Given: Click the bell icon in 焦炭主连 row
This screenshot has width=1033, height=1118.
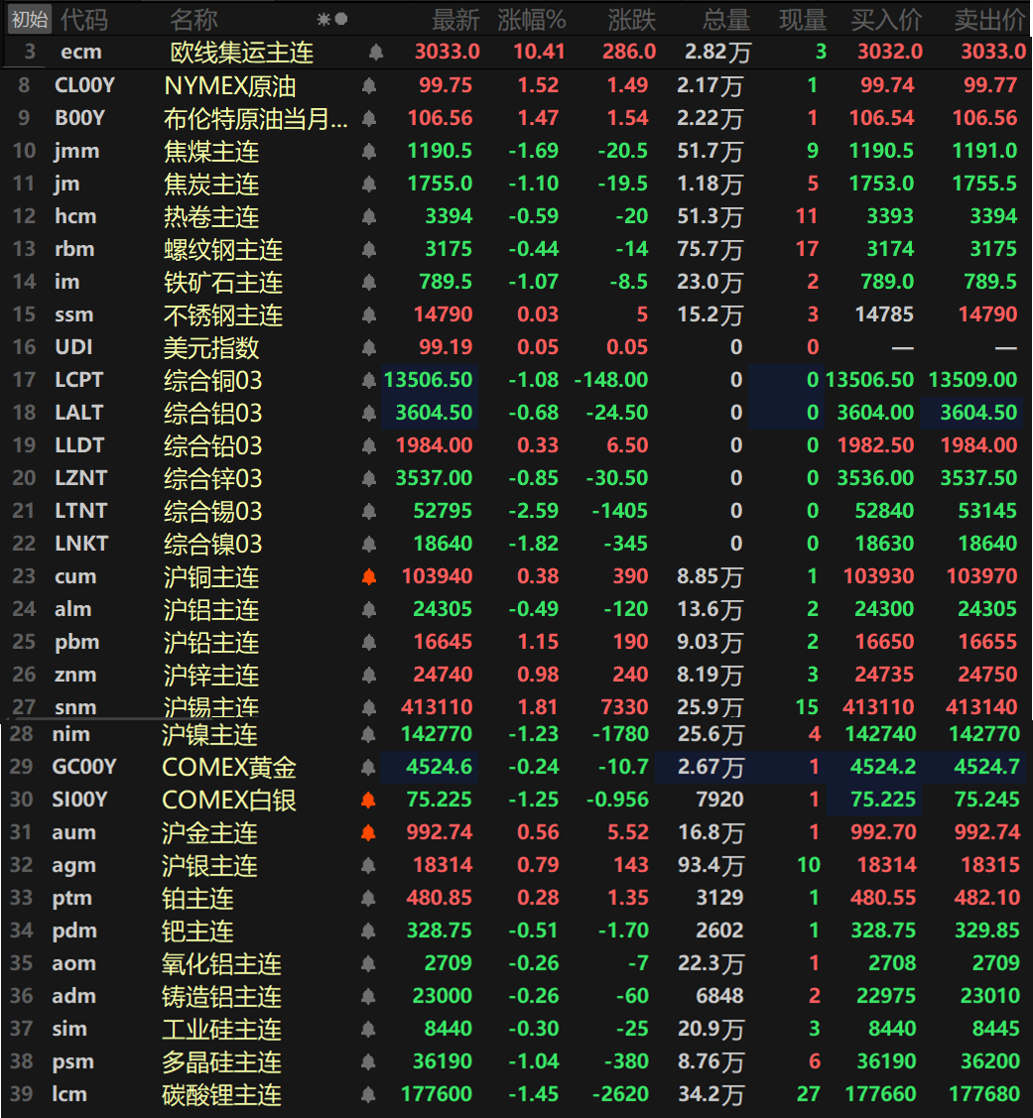Looking at the screenshot, I should (x=369, y=184).
